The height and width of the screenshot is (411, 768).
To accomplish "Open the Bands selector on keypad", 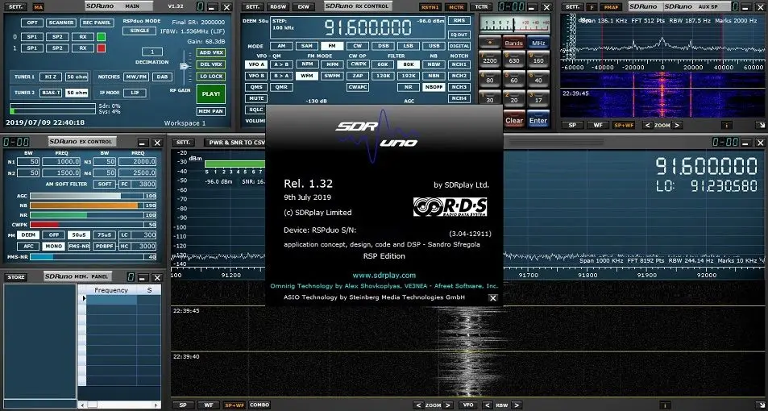I will 513,43.
